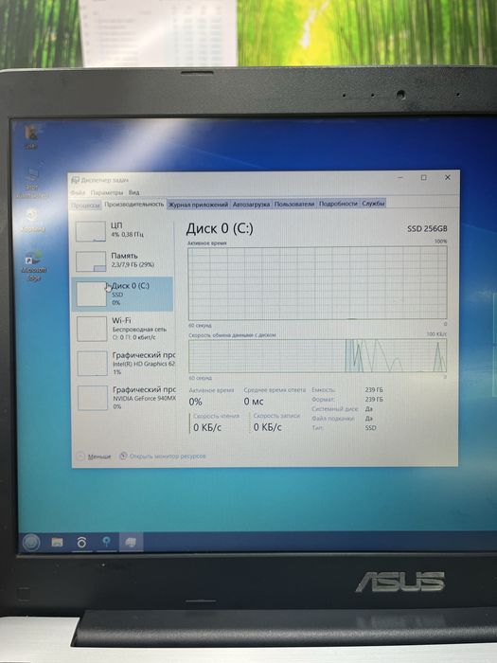497x663 pixels.
Task: Click the SSD 256GB label
Action: pyautogui.click(x=427, y=228)
